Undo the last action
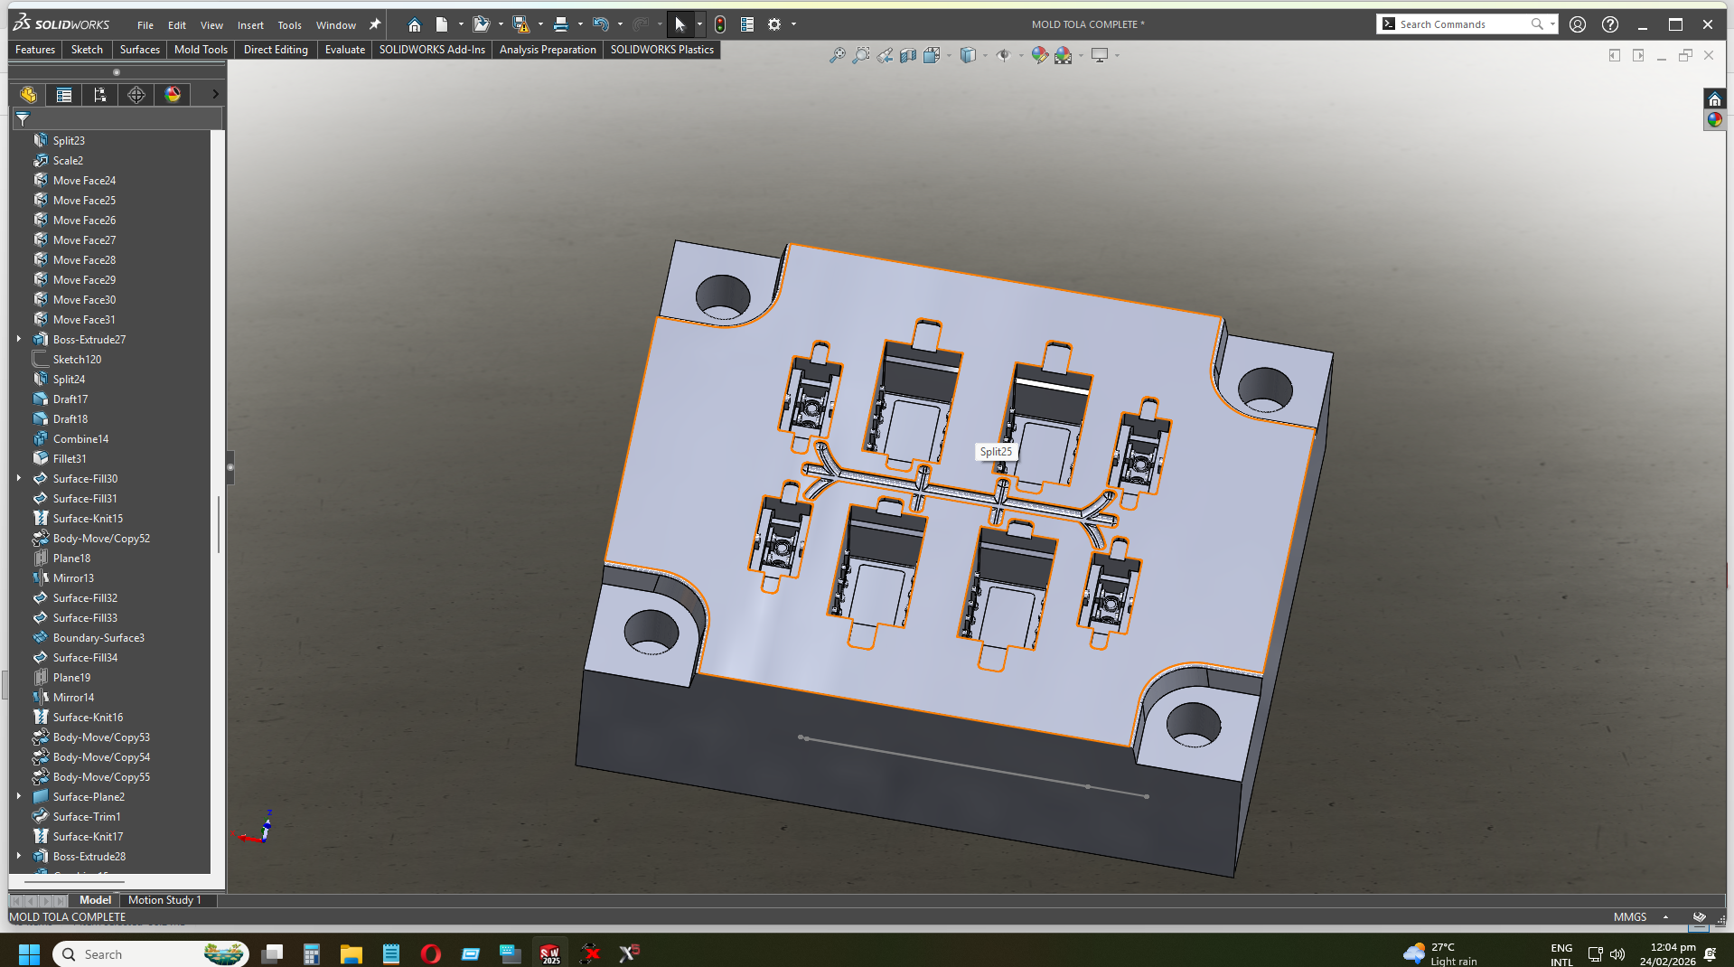Image resolution: width=1734 pixels, height=967 pixels. 601,24
